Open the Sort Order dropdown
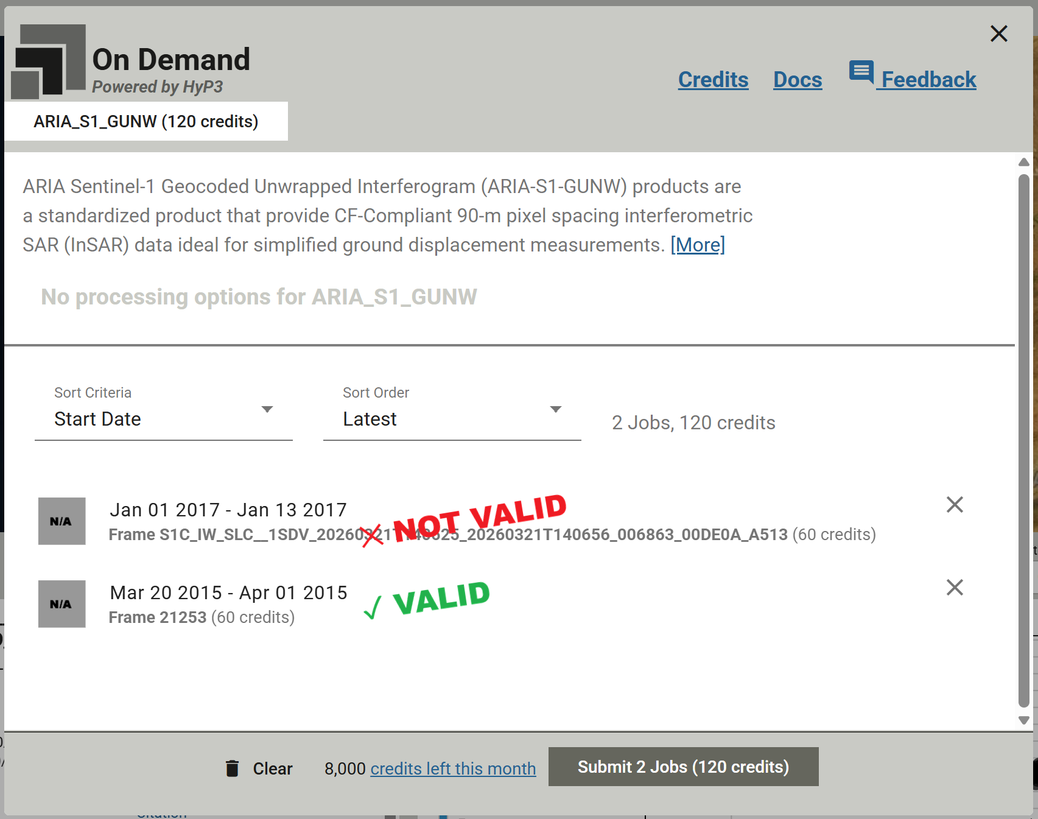1038x819 pixels. [x=452, y=419]
